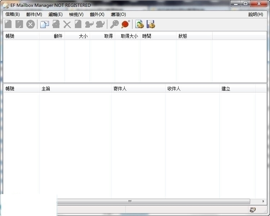The height and width of the screenshot is (216, 270).
Task: Click the horizontal scrollbar right arrow
Action: pyautogui.click(x=263, y=201)
